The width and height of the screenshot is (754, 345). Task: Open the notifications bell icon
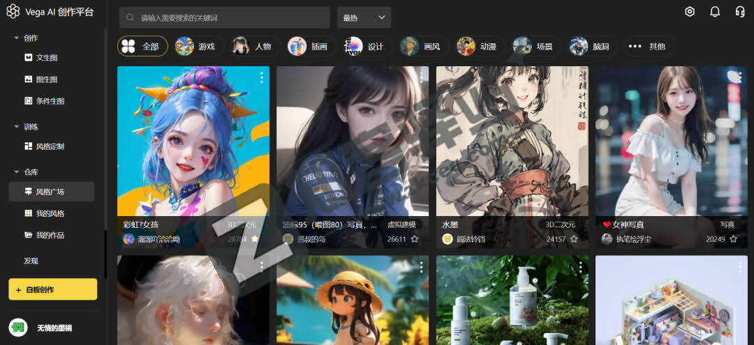(715, 12)
